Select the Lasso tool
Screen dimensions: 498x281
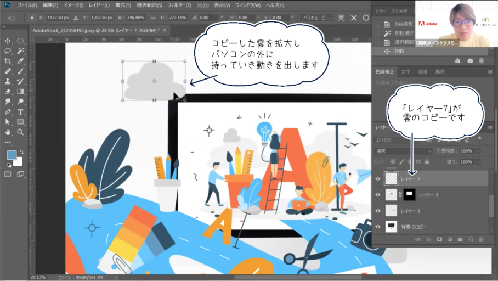point(8,51)
